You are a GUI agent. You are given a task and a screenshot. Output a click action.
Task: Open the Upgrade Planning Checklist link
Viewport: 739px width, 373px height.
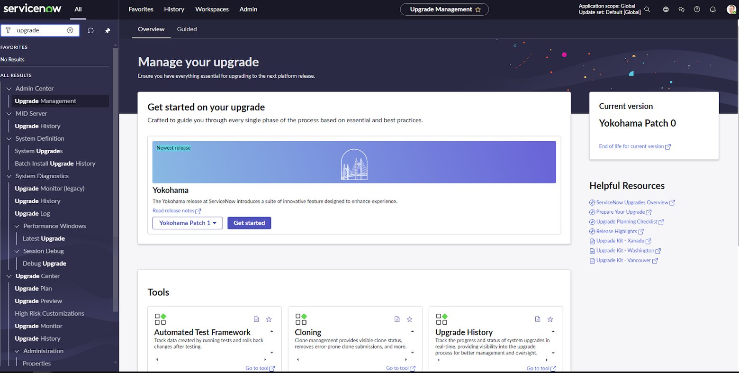626,221
